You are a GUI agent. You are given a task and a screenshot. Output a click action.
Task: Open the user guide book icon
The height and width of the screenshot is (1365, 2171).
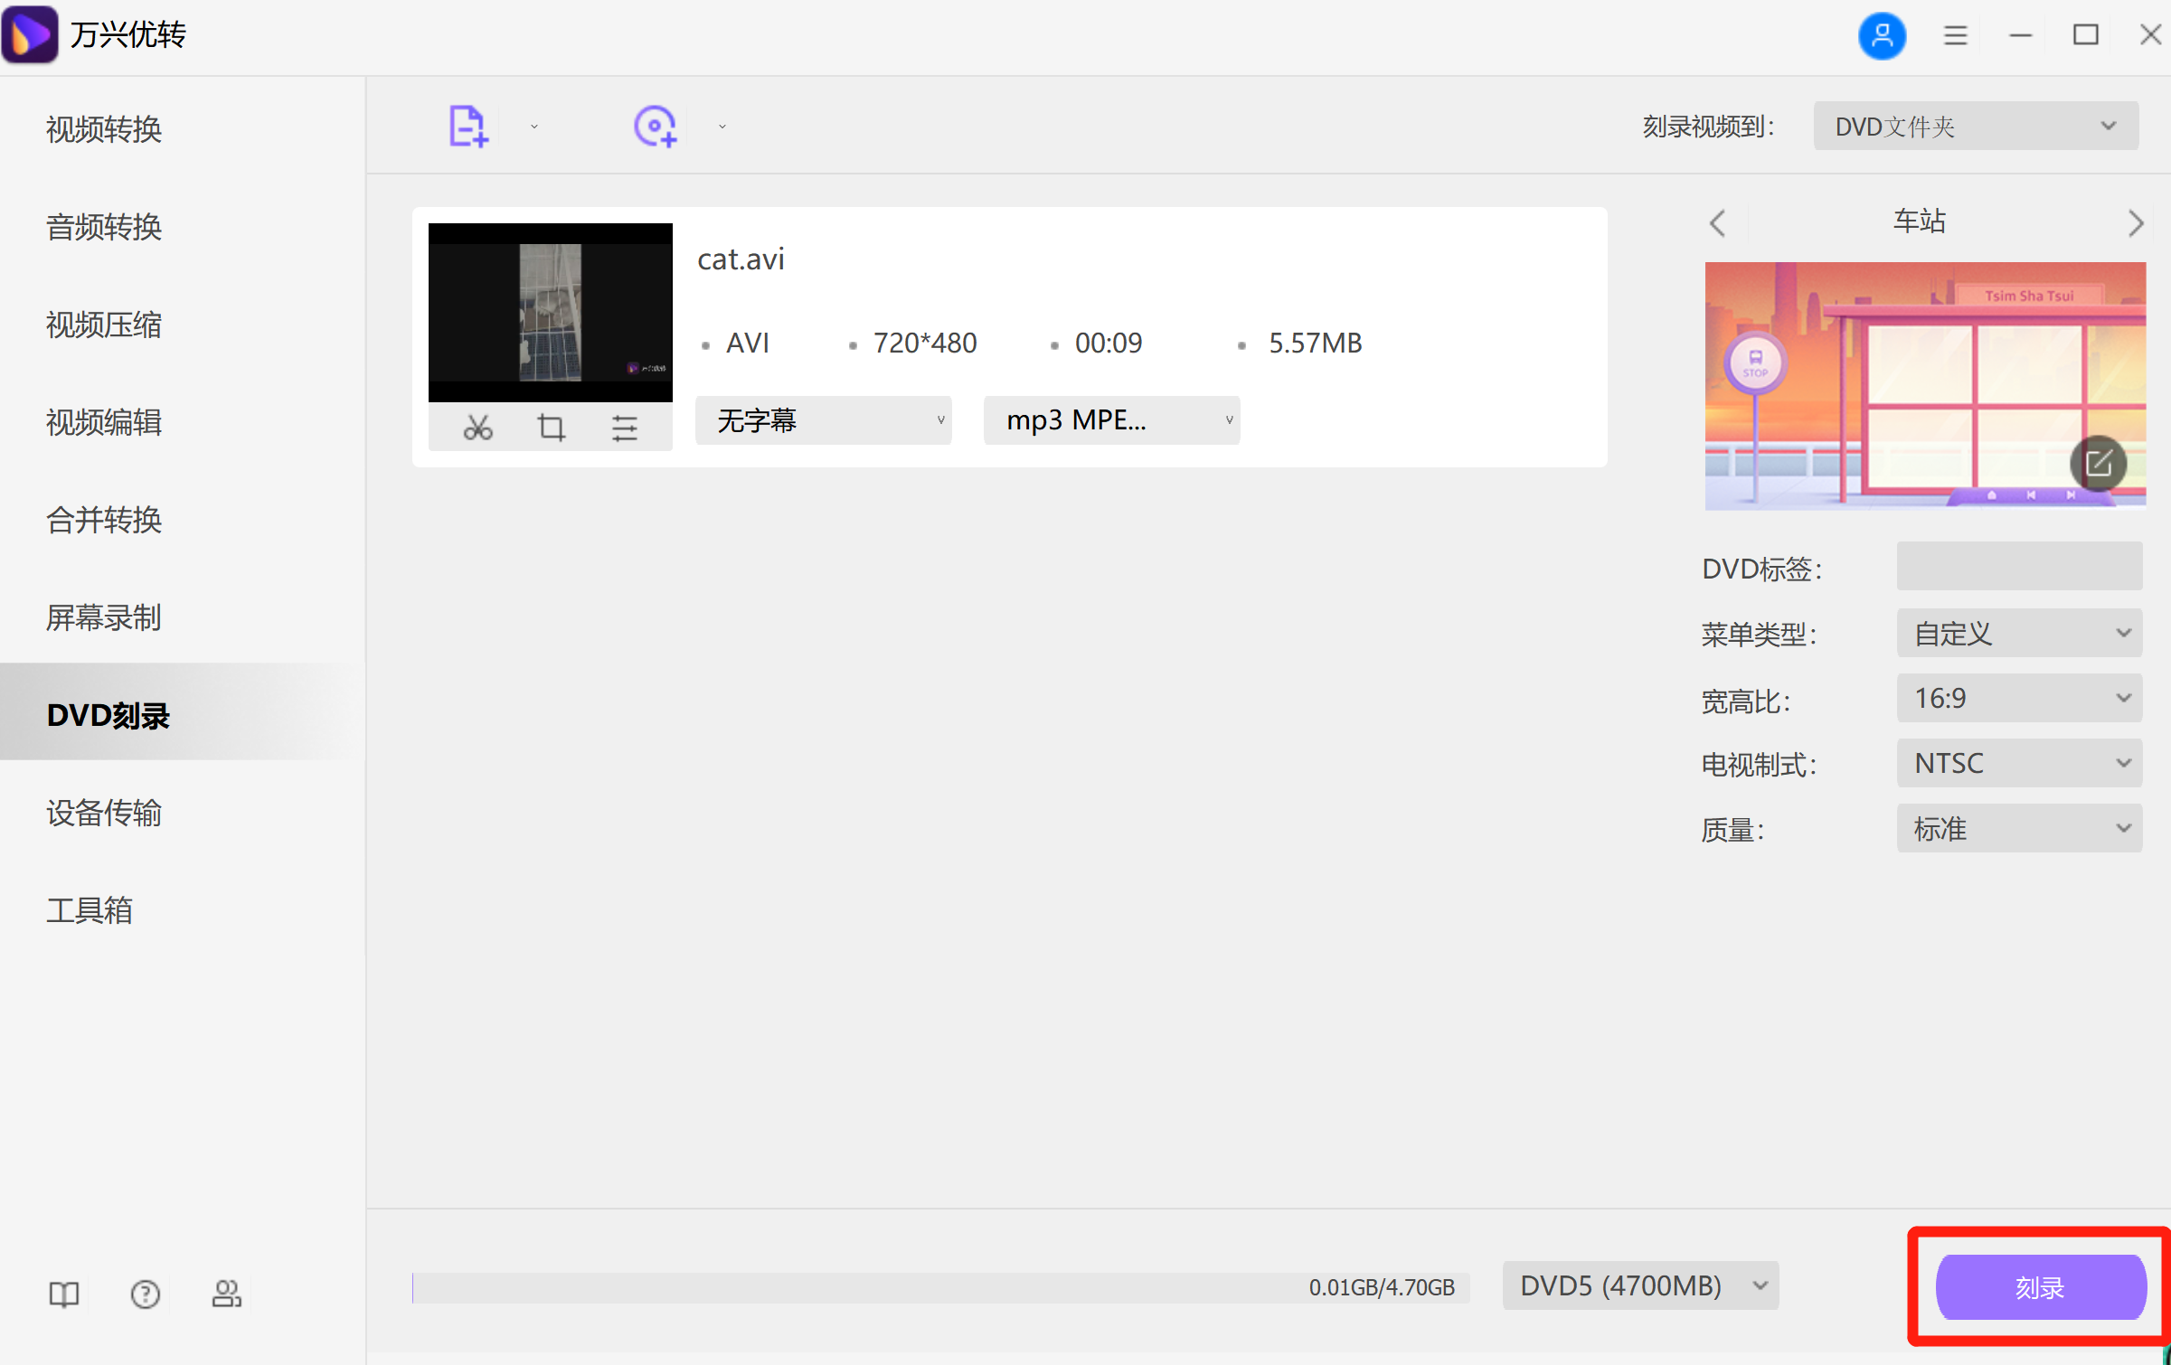tap(63, 1294)
